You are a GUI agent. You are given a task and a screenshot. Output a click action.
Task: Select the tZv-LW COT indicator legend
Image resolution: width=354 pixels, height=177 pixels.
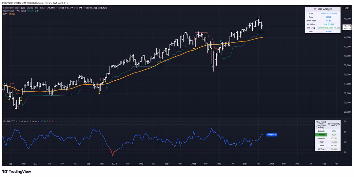(x=9, y=121)
